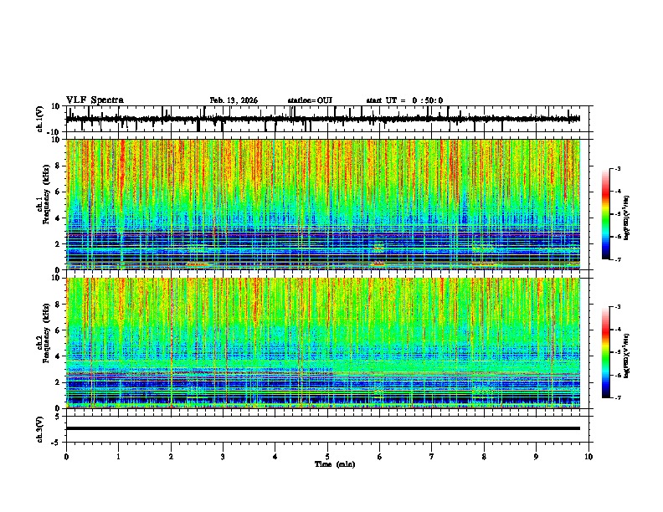
Task: Click the ch.3 flat black voltage trace
Action: [x=322, y=428]
